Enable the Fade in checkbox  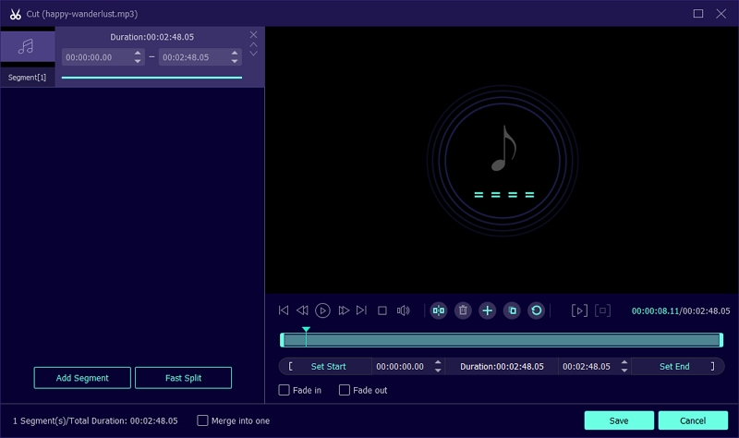[x=284, y=390]
